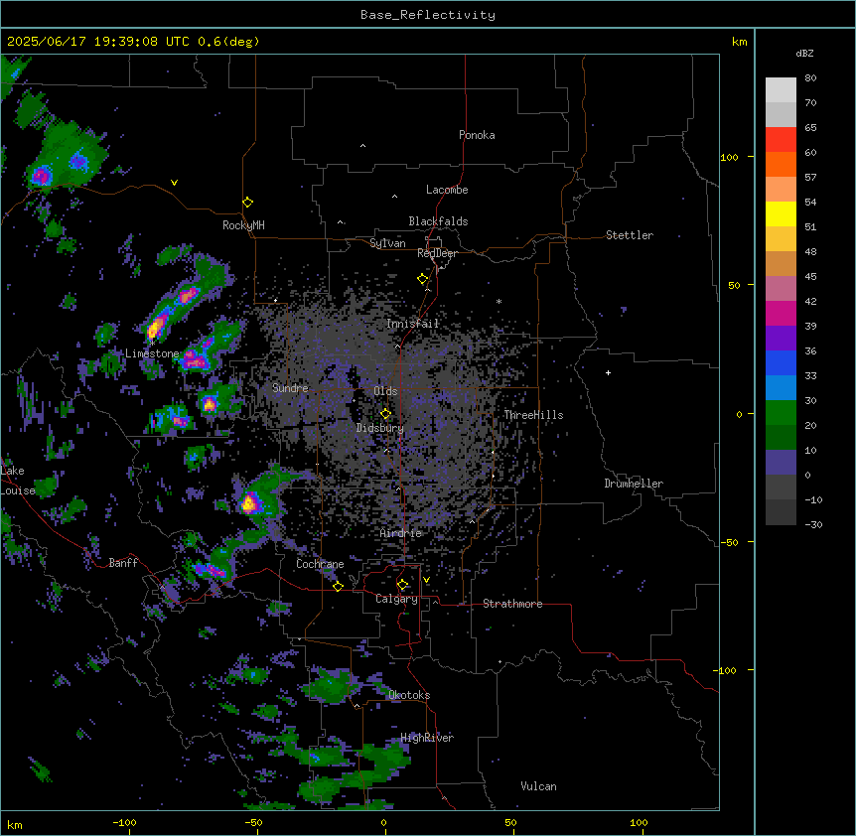Click the Base_Reflectivity title

[428, 15]
